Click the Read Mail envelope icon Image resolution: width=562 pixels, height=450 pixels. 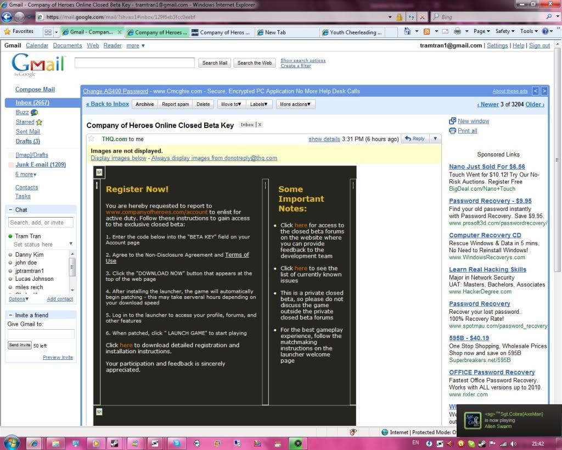[x=445, y=31]
